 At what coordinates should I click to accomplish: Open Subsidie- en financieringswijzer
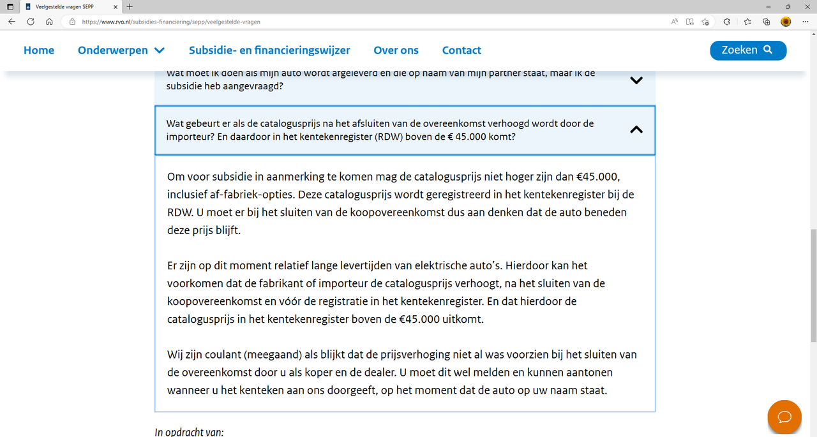click(x=269, y=50)
